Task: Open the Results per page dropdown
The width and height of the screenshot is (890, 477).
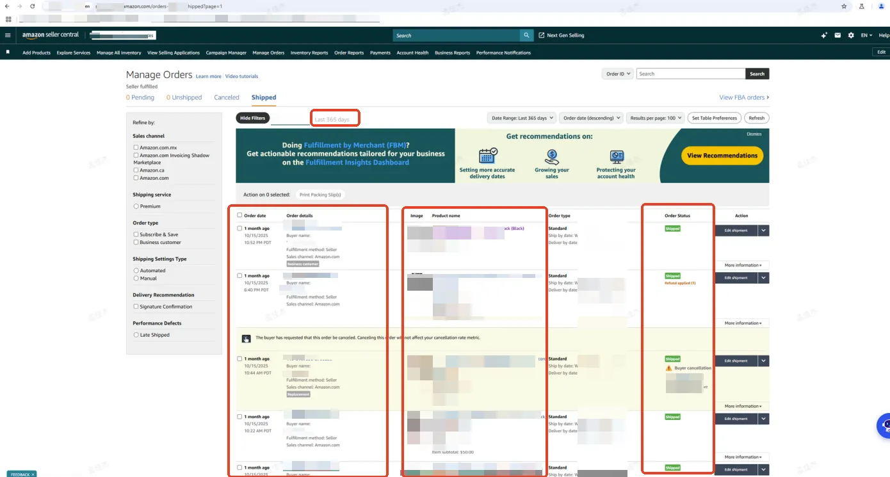Action: (654, 118)
